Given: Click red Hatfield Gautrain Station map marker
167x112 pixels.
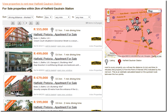Looking at the screenshot, I should (x=137, y=19).
